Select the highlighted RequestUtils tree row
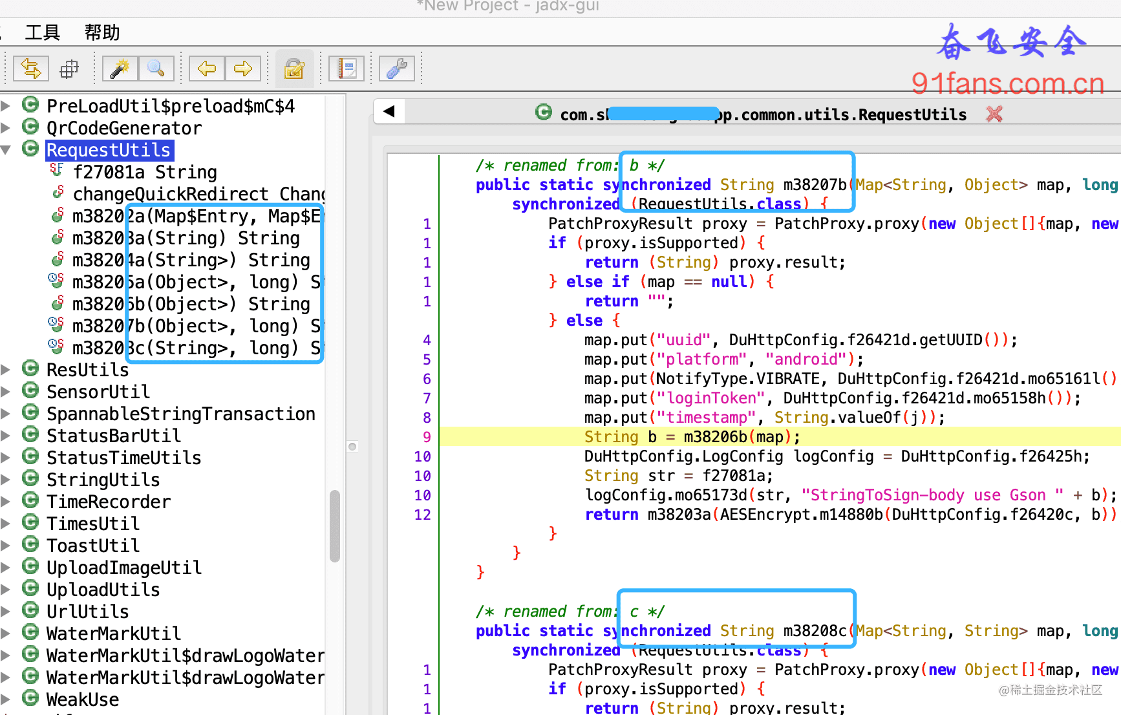This screenshot has height=715, width=1121. coord(109,150)
